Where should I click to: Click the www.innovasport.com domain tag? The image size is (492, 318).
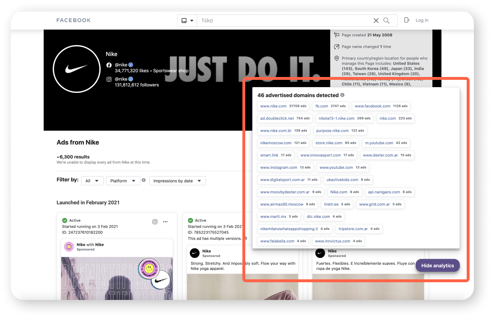tap(327, 155)
